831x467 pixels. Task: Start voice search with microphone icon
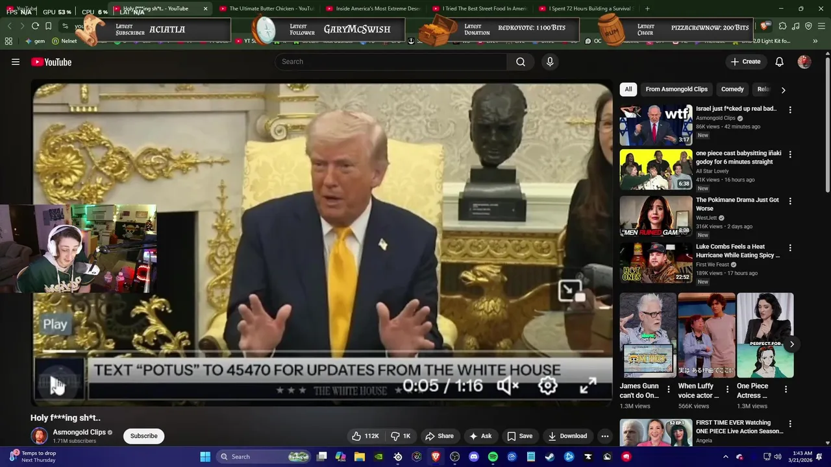[550, 62]
